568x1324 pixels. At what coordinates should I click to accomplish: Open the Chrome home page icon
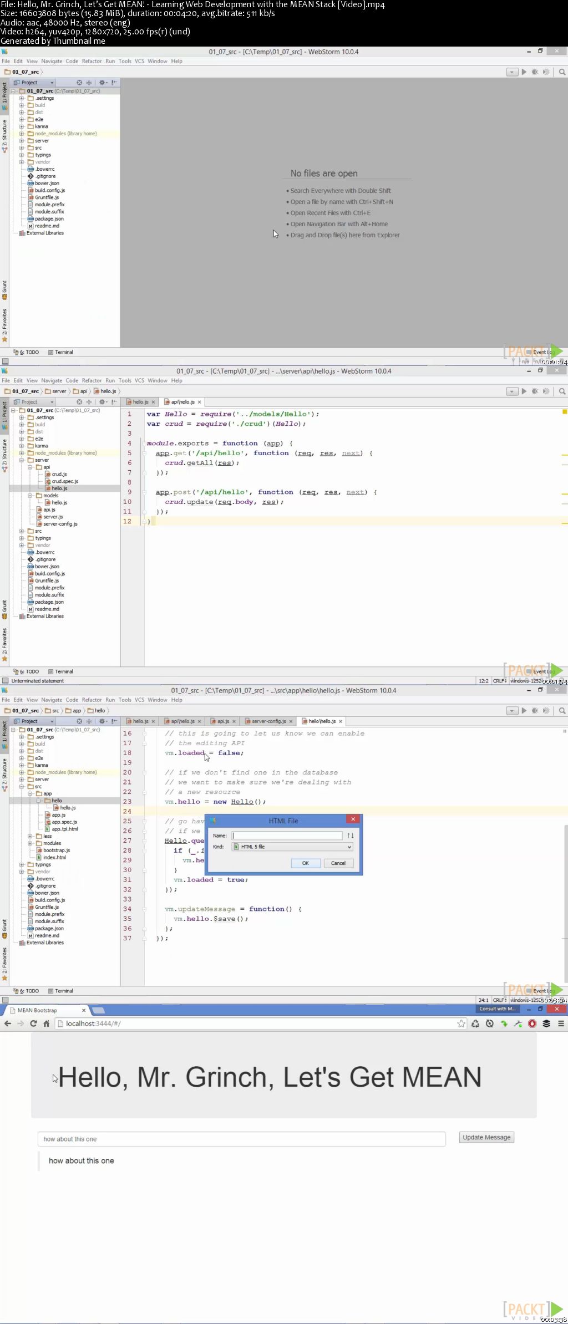click(47, 1023)
